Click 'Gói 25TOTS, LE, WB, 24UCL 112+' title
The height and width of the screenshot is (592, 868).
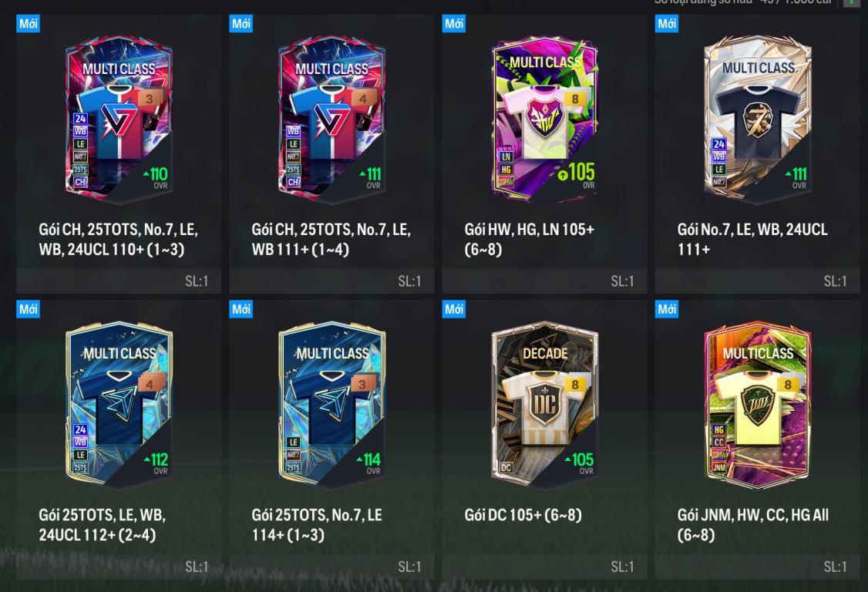point(102,525)
